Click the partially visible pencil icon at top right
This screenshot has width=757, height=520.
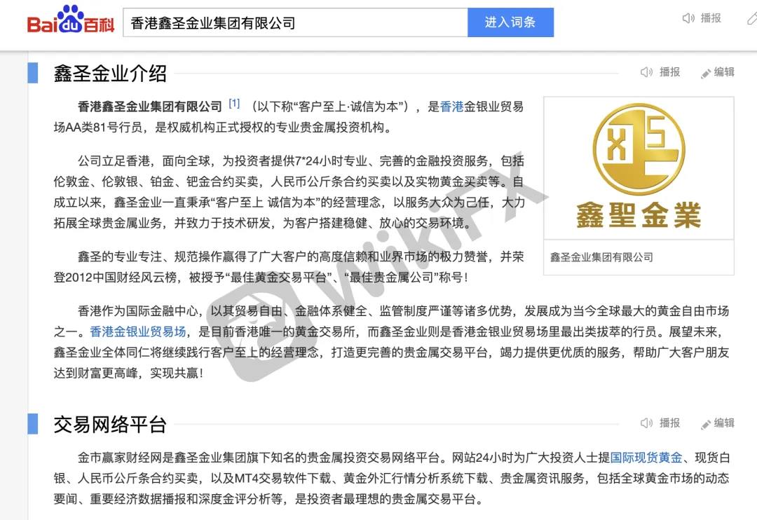click(x=752, y=18)
